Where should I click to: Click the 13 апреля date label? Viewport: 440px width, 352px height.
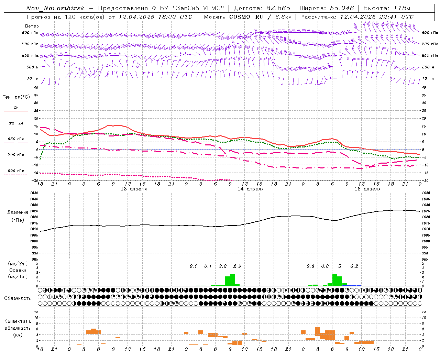tap(134, 189)
